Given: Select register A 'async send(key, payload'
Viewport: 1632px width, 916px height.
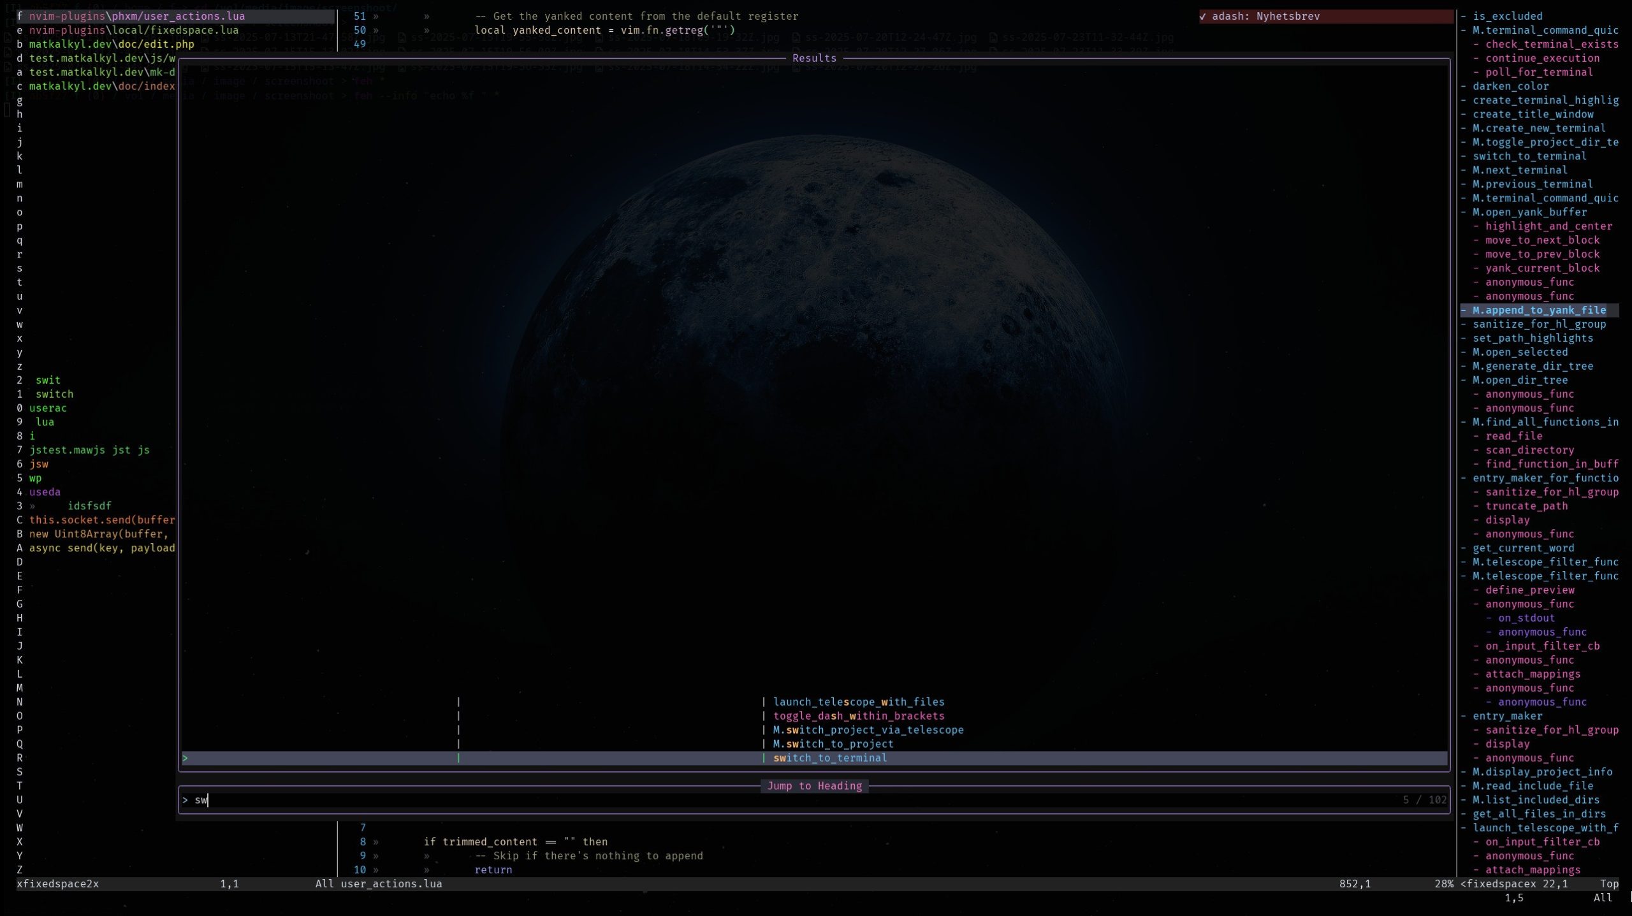Looking at the screenshot, I should coord(101,548).
